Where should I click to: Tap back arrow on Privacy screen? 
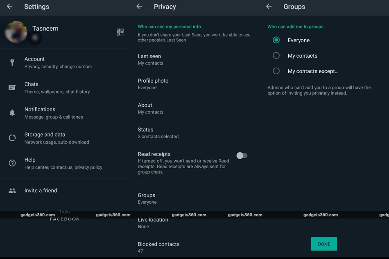point(139,7)
